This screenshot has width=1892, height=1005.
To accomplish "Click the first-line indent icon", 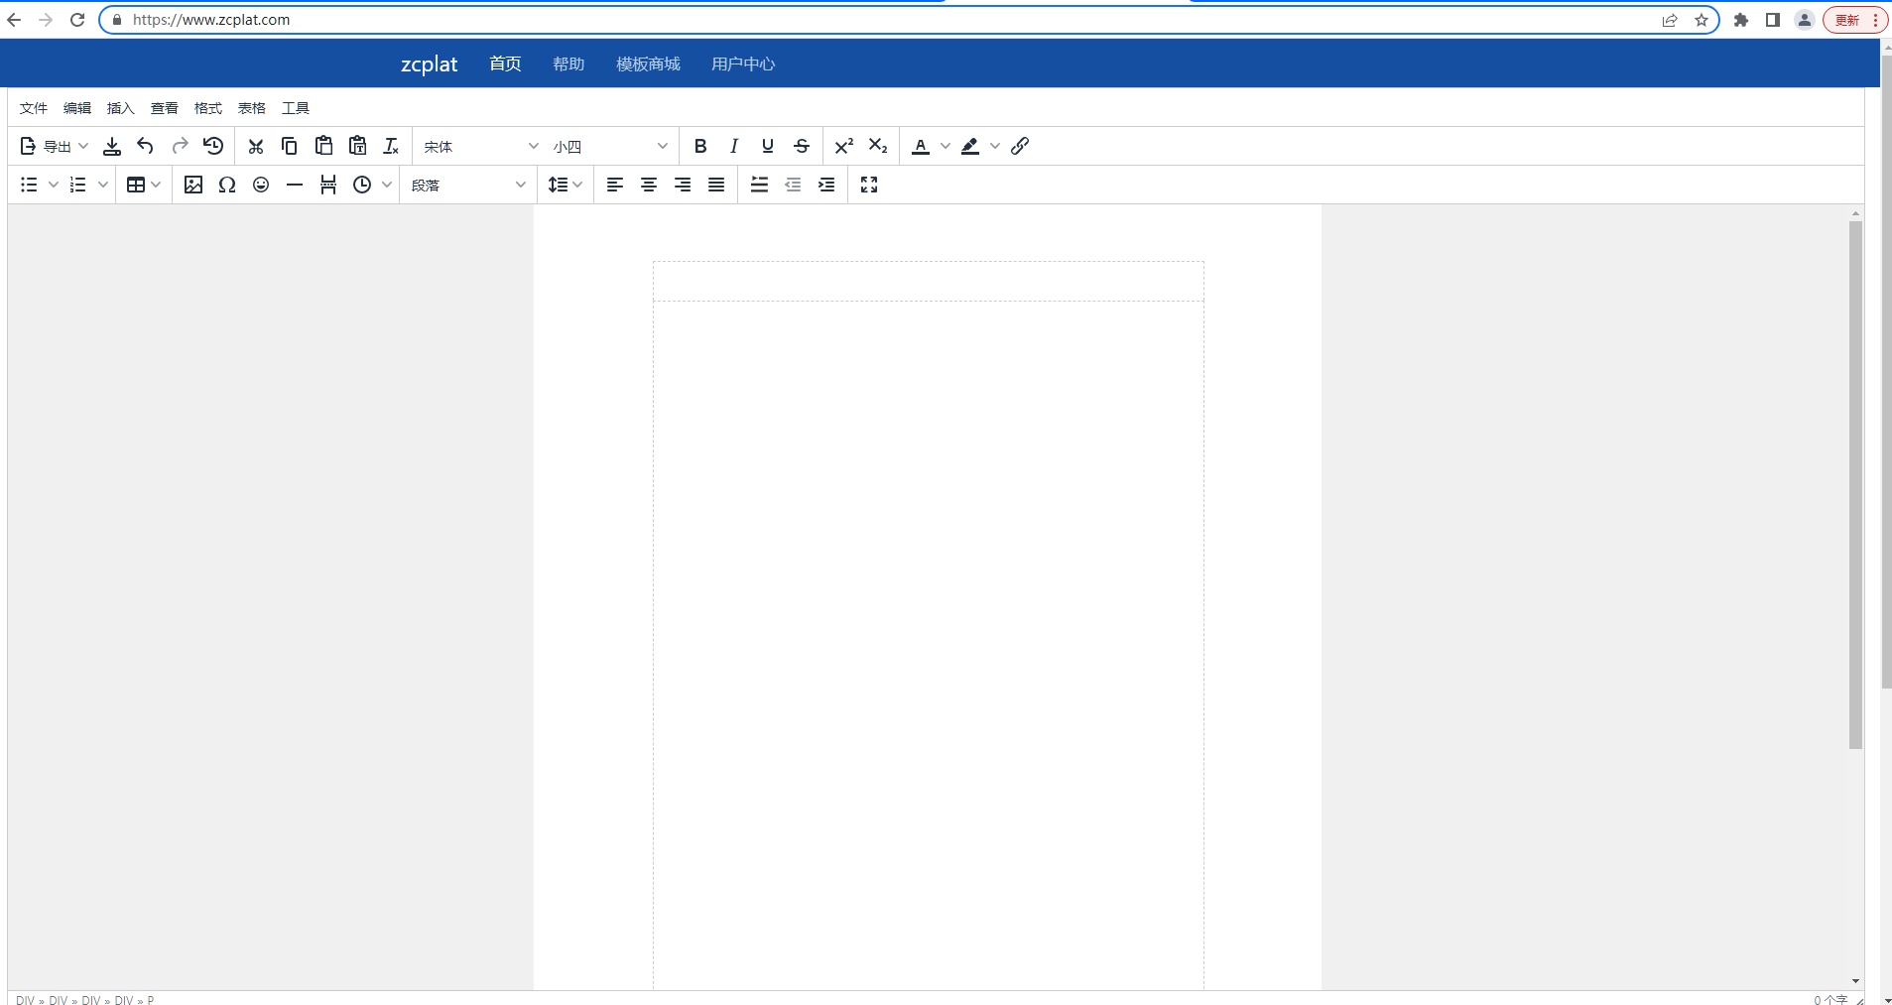I will point(759,185).
